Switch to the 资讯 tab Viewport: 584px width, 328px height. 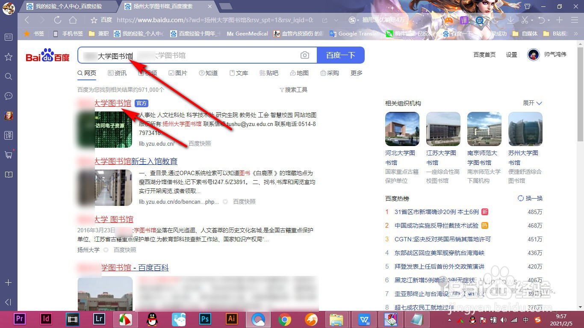(117, 73)
